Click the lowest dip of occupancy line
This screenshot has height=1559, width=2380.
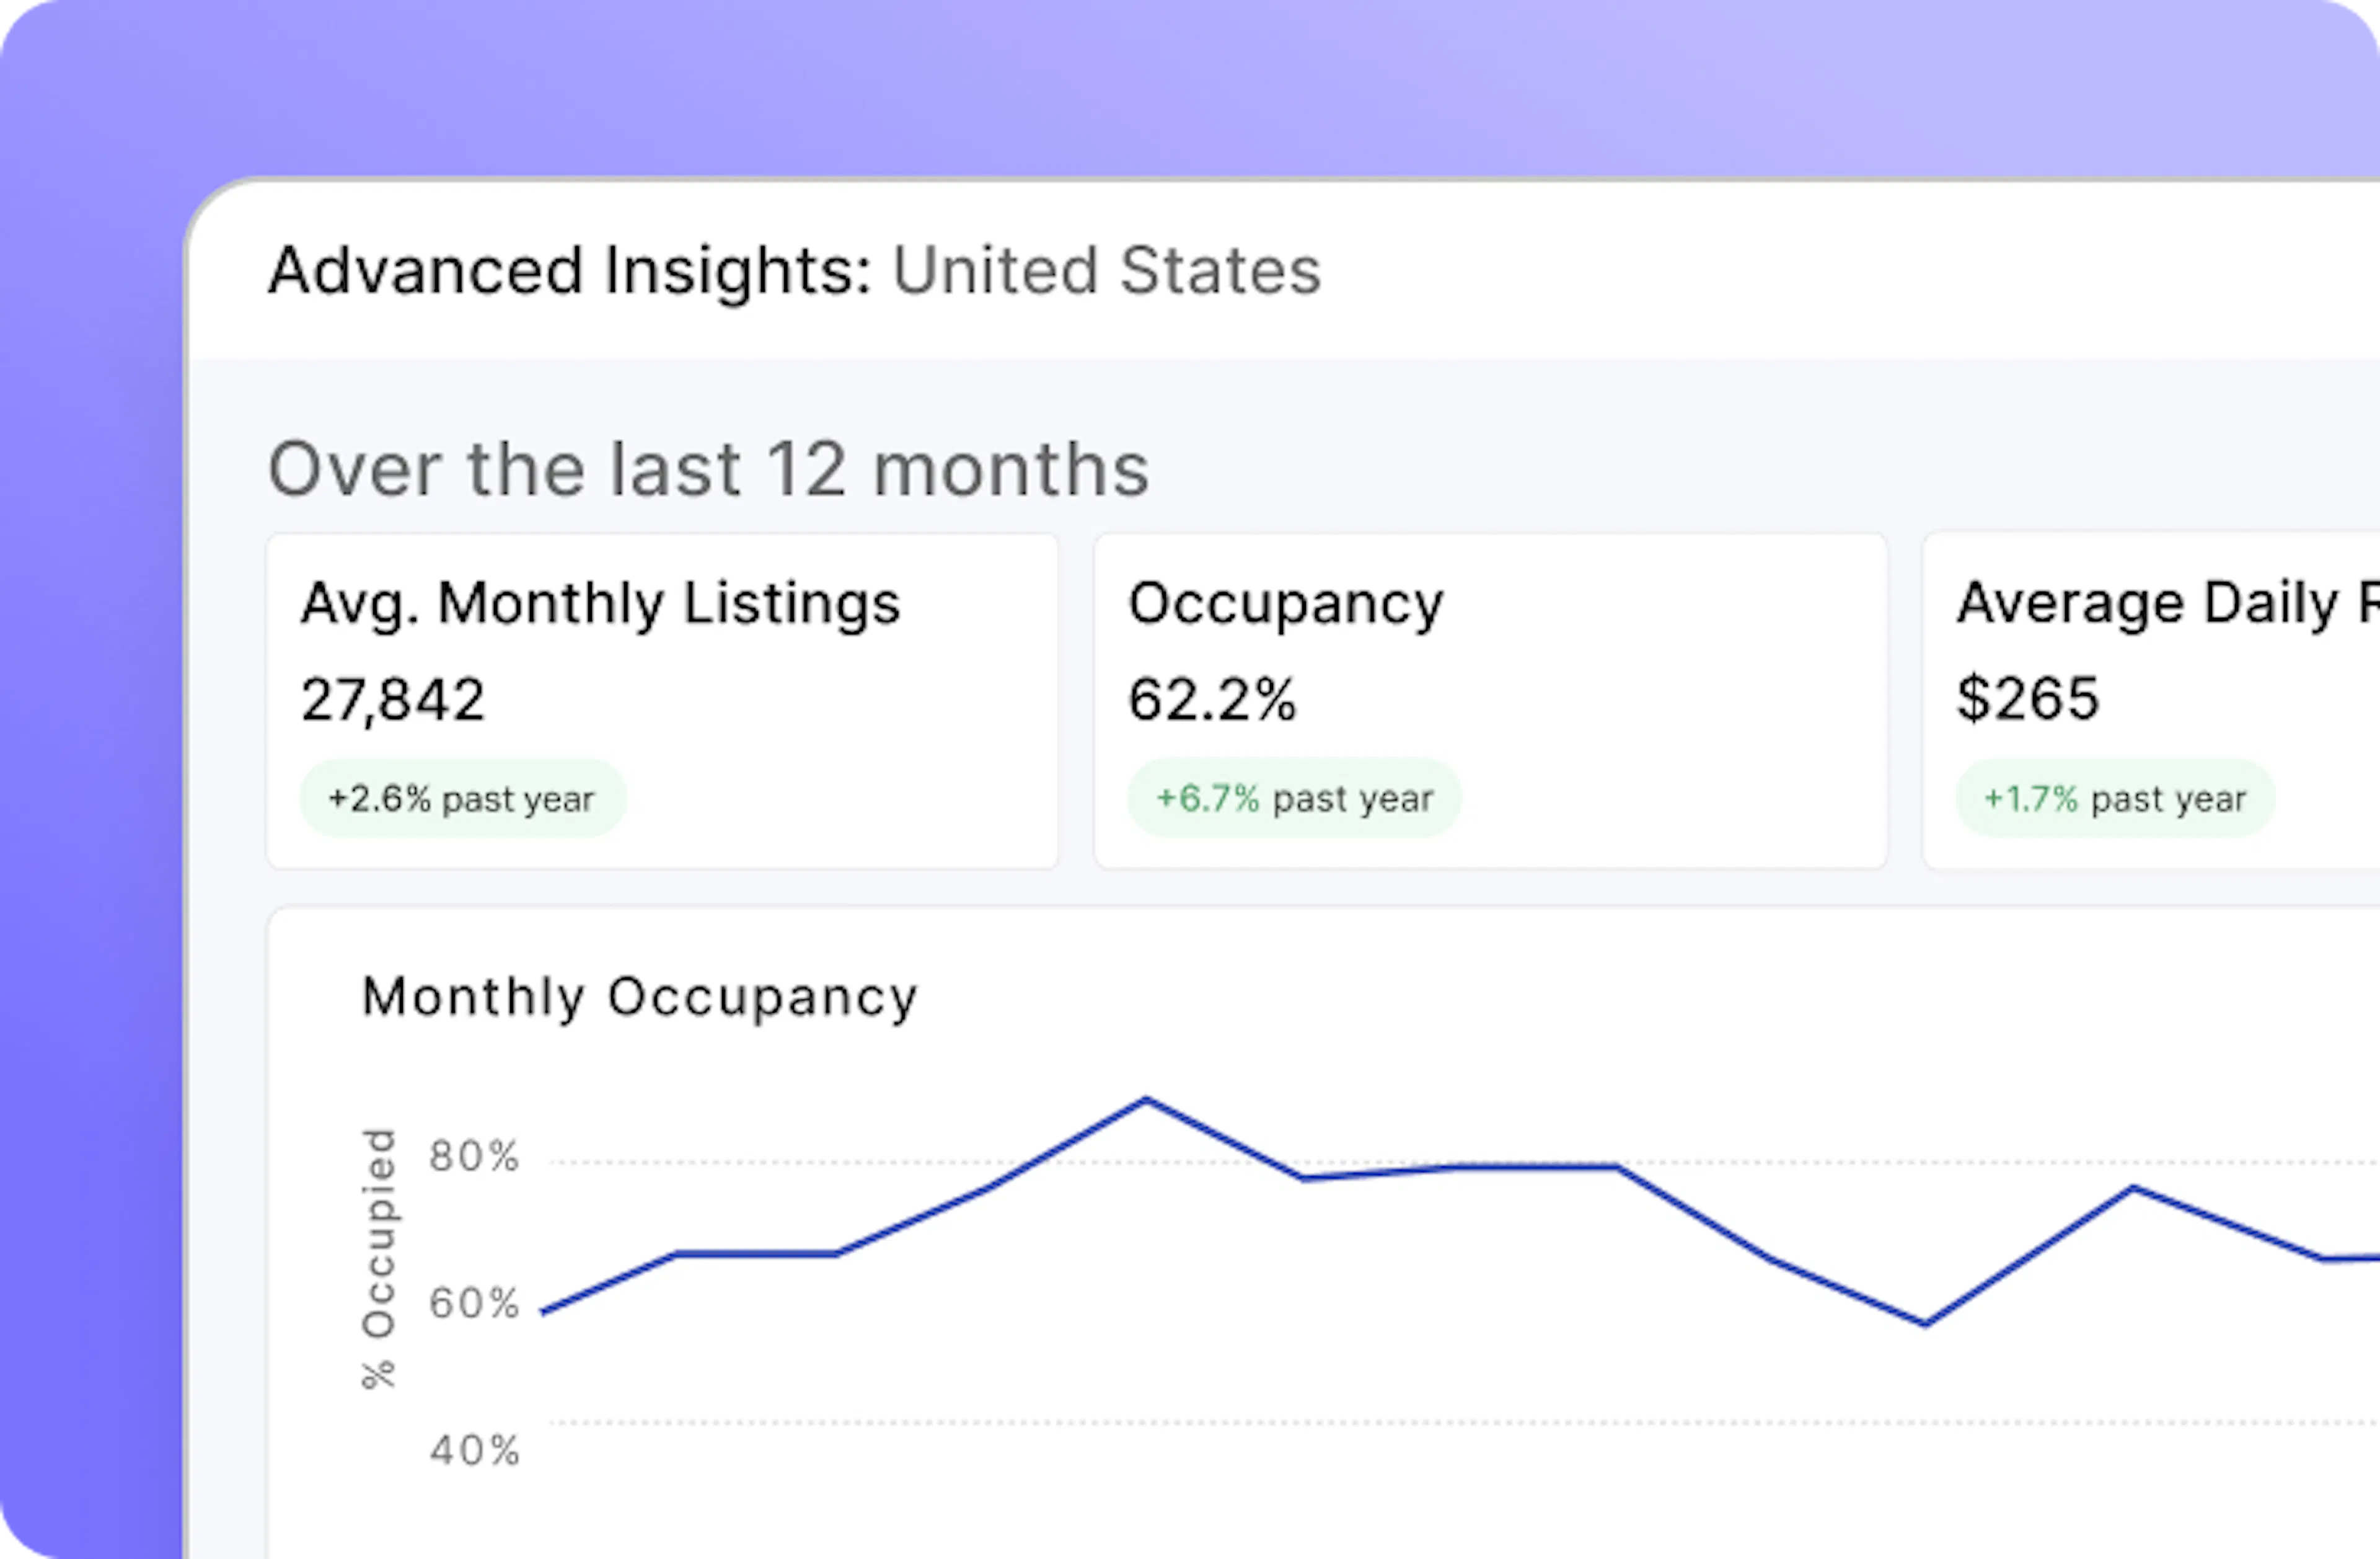pyautogui.click(x=1925, y=1324)
